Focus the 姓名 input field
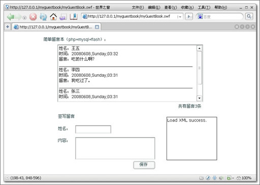Screen dimensions: 260x185 [x=93, y=129]
